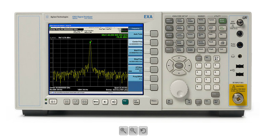The width and height of the screenshot is (266, 137).
Task: Click the volume up speaker key
Action: point(114,102)
